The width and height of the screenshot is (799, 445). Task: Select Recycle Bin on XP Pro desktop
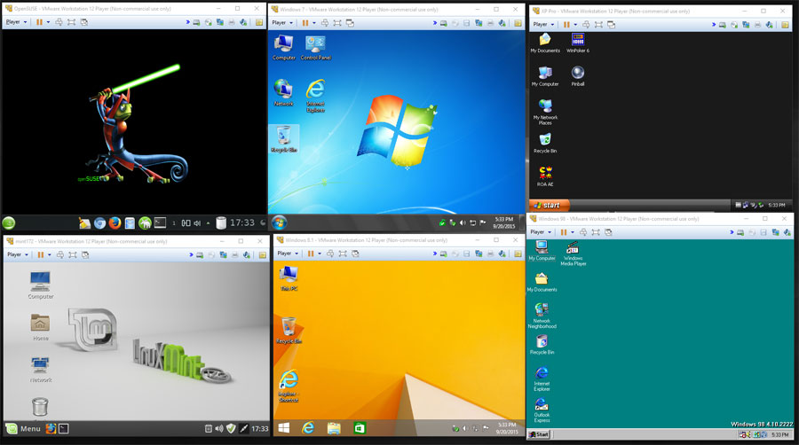click(545, 143)
